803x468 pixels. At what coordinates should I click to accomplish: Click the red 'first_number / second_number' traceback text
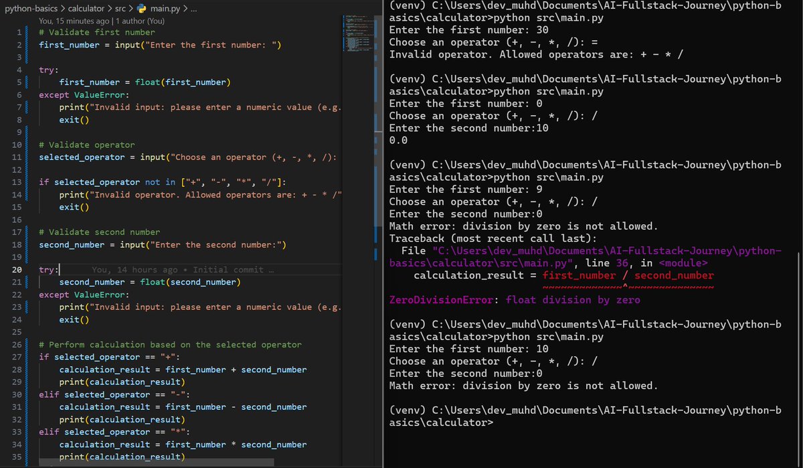628,275
